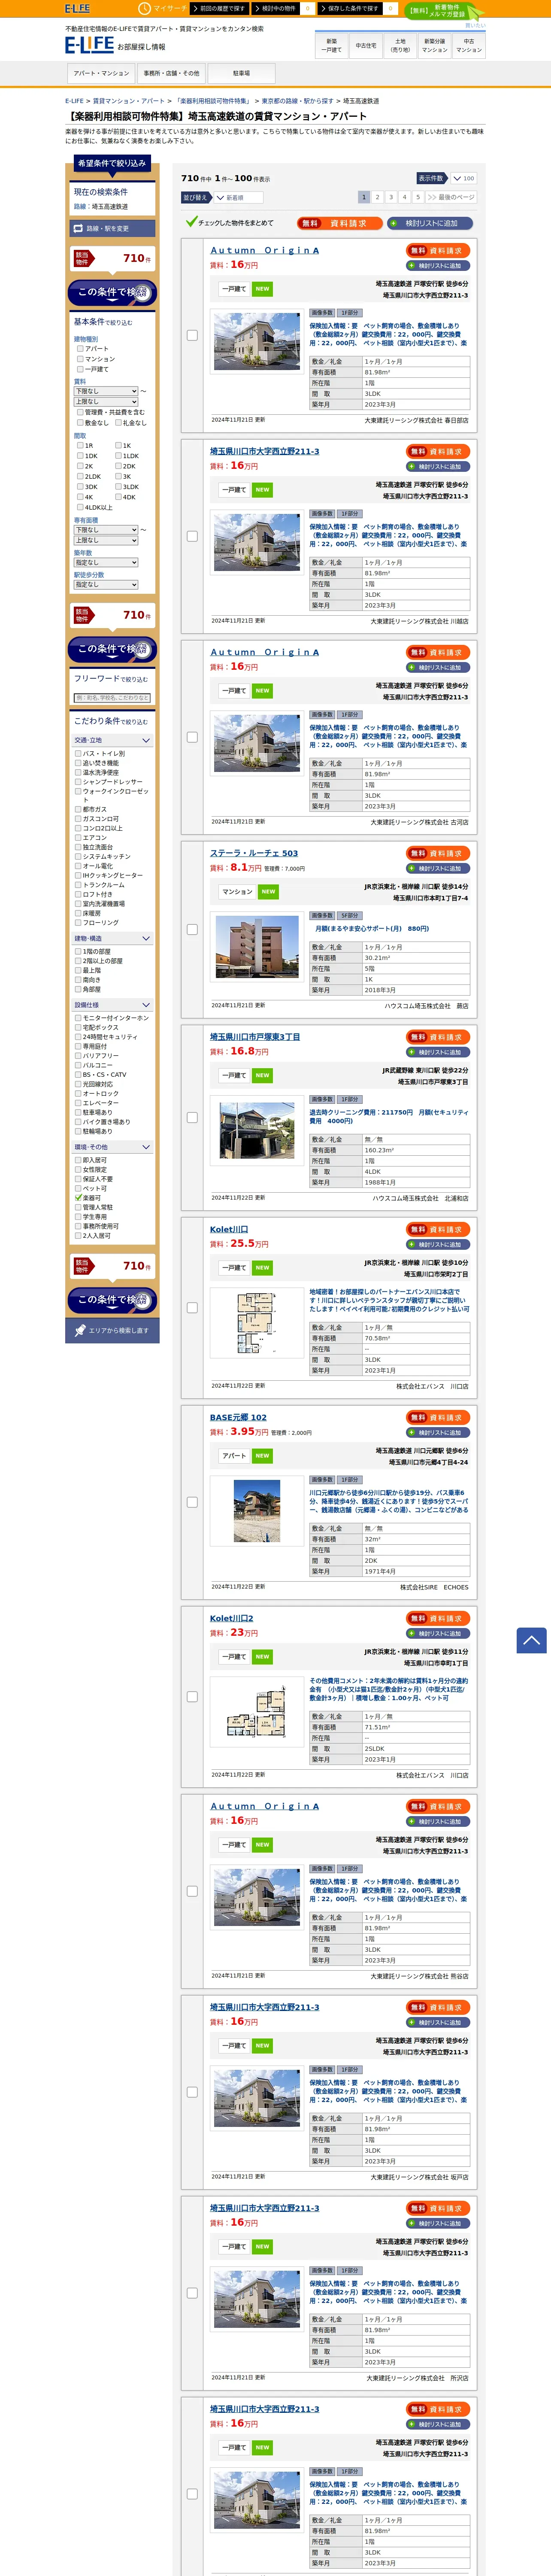551x2576 pixels.
Task: Open 専有面積 下限なし dropdown
Action: point(106,530)
